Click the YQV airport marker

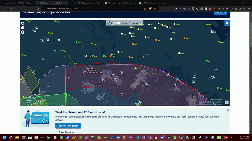tap(76, 42)
